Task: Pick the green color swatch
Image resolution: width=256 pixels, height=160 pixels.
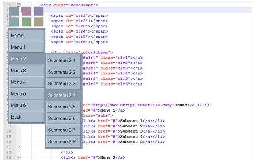Action: click(26, 22)
